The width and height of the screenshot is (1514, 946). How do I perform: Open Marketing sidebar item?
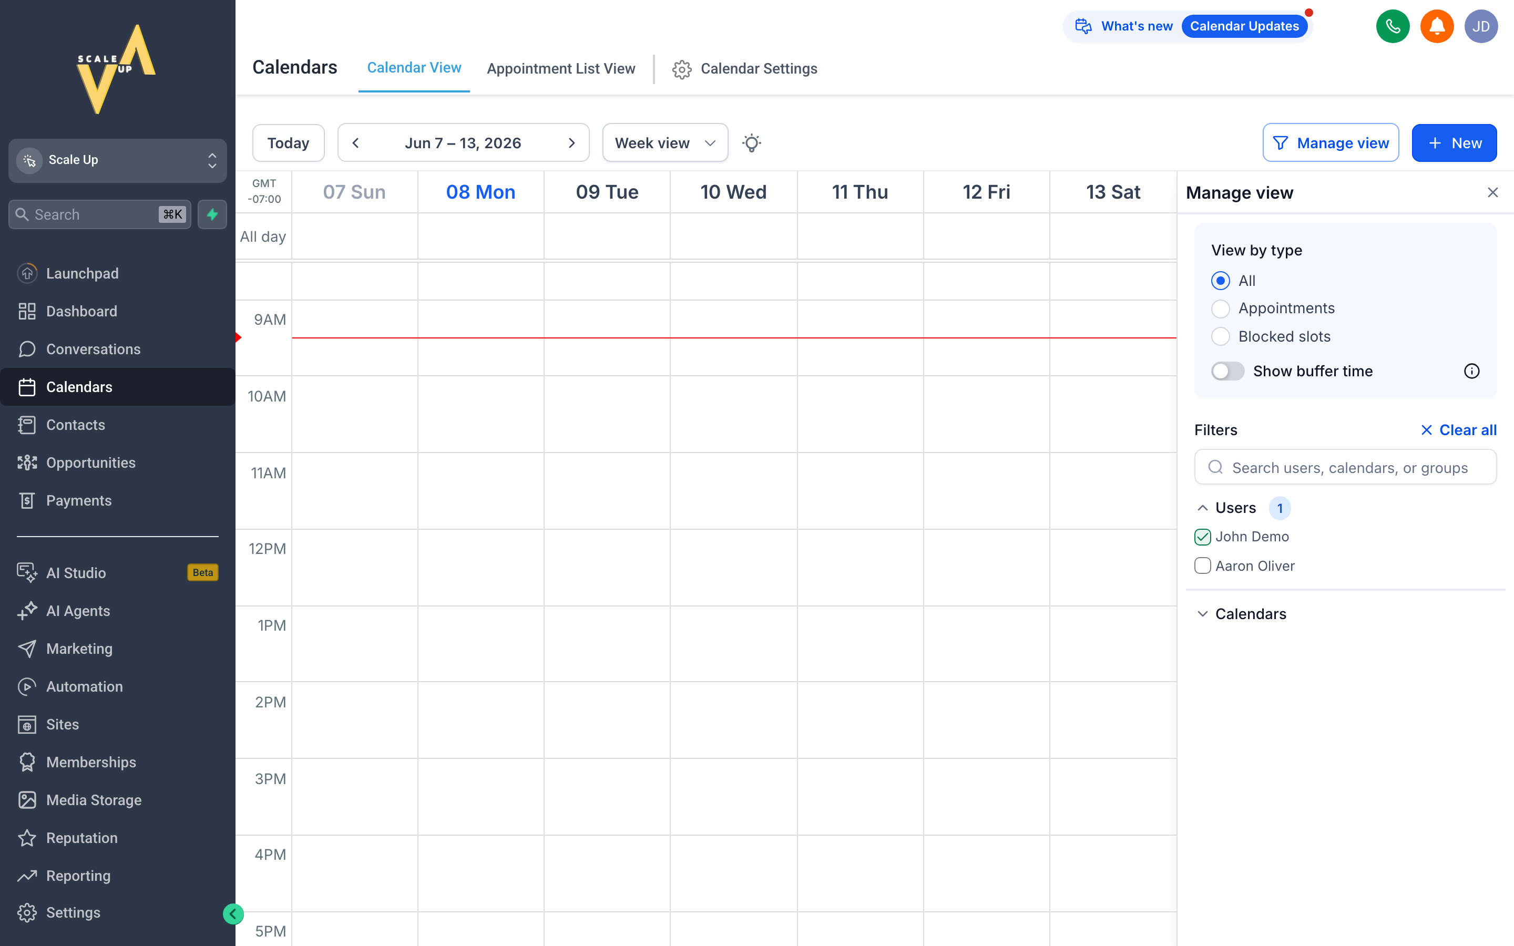(118, 648)
